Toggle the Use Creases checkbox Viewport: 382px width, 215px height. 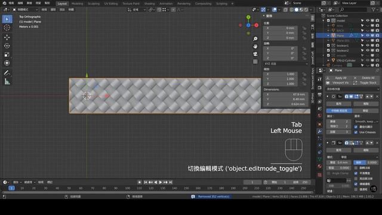click(x=356, y=132)
